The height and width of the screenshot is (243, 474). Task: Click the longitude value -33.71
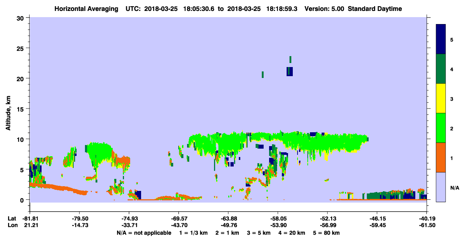coord(129,225)
